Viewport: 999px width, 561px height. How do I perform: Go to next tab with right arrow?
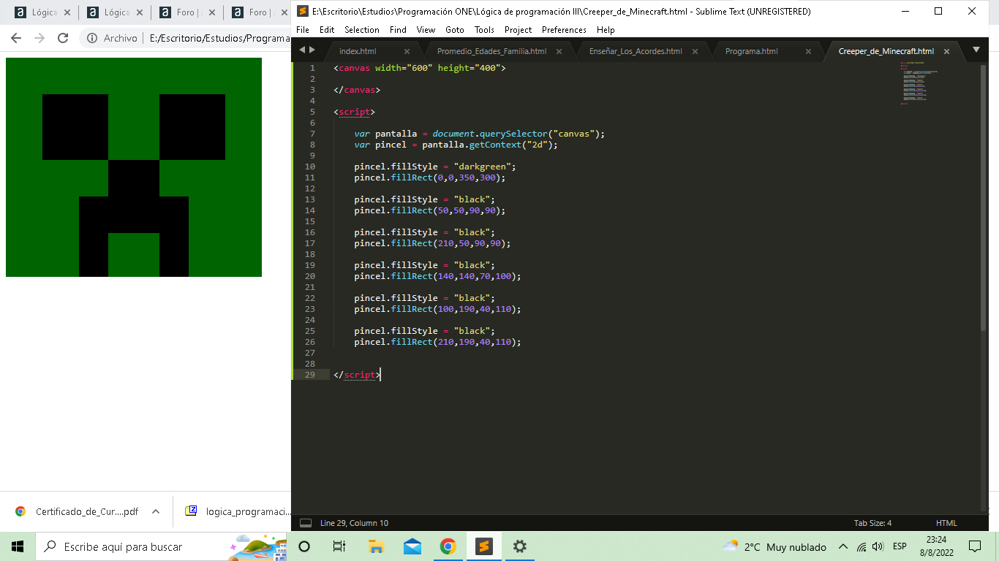pos(313,50)
